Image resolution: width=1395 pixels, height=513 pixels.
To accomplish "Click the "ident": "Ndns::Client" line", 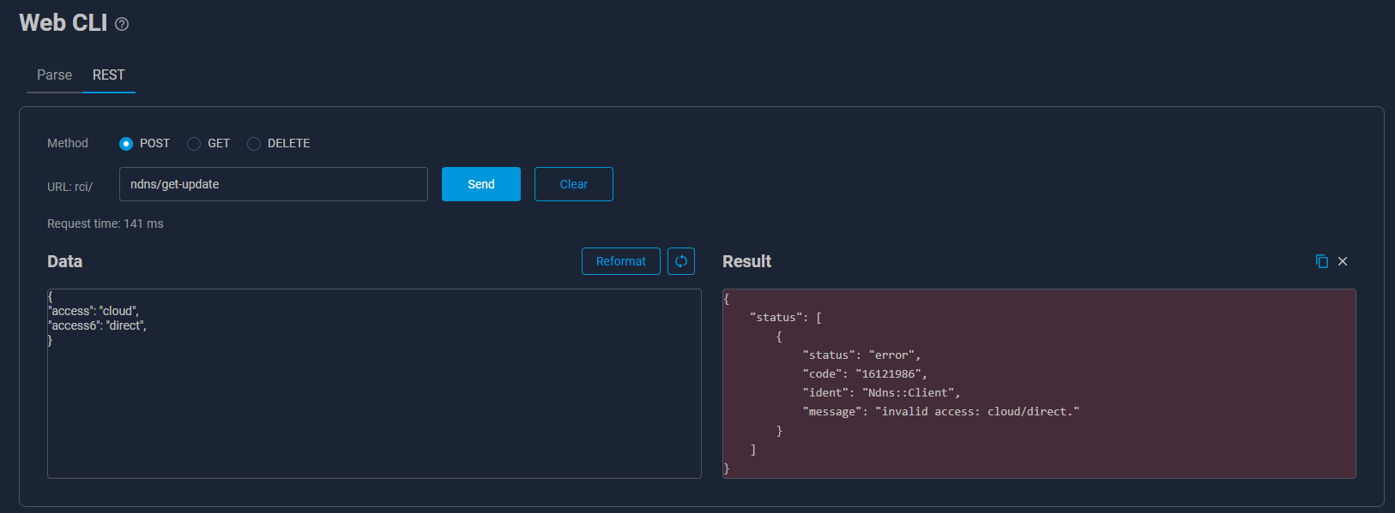I will [x=880, y=393].
